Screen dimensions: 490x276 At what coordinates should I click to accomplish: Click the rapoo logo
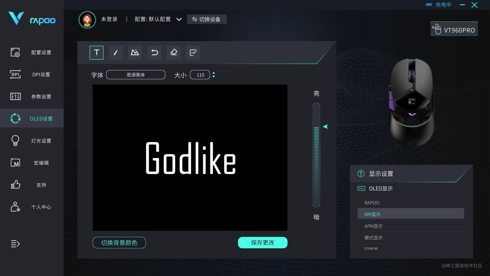pos(32,19)
